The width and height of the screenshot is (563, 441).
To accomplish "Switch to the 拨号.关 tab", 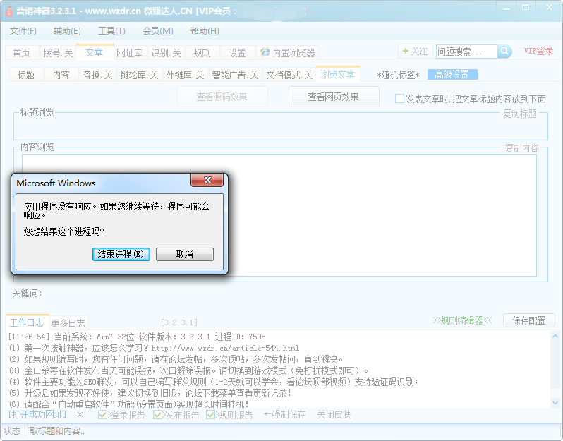I will [58, 53].
